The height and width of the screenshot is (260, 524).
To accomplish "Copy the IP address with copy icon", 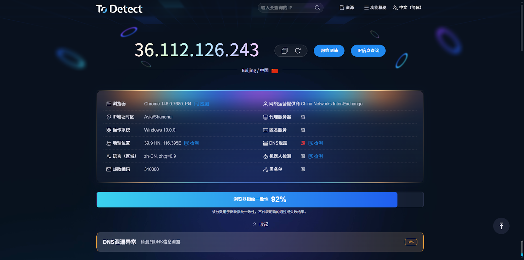I will 285,51.
